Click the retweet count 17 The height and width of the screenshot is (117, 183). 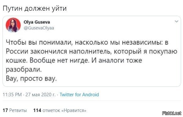click(5, 110)
